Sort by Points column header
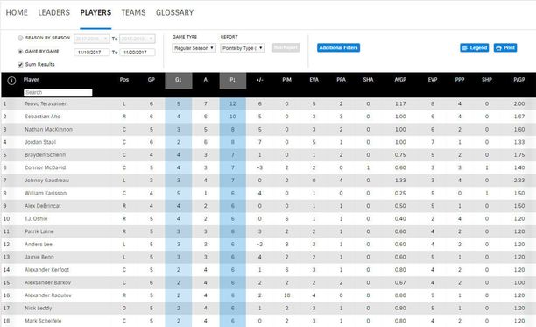Screen dimensions: 536x327 click(232, 81)
